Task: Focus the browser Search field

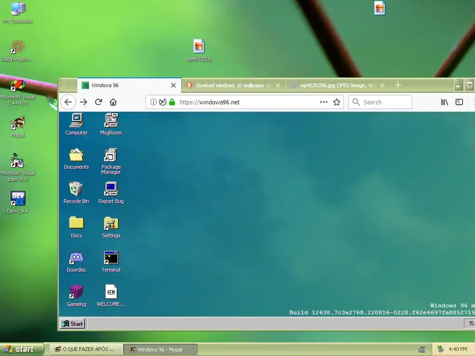Action: tap(380, 102)
